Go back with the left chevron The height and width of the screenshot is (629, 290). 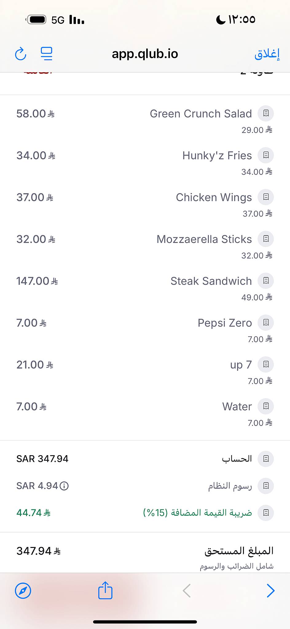point(187,591)
